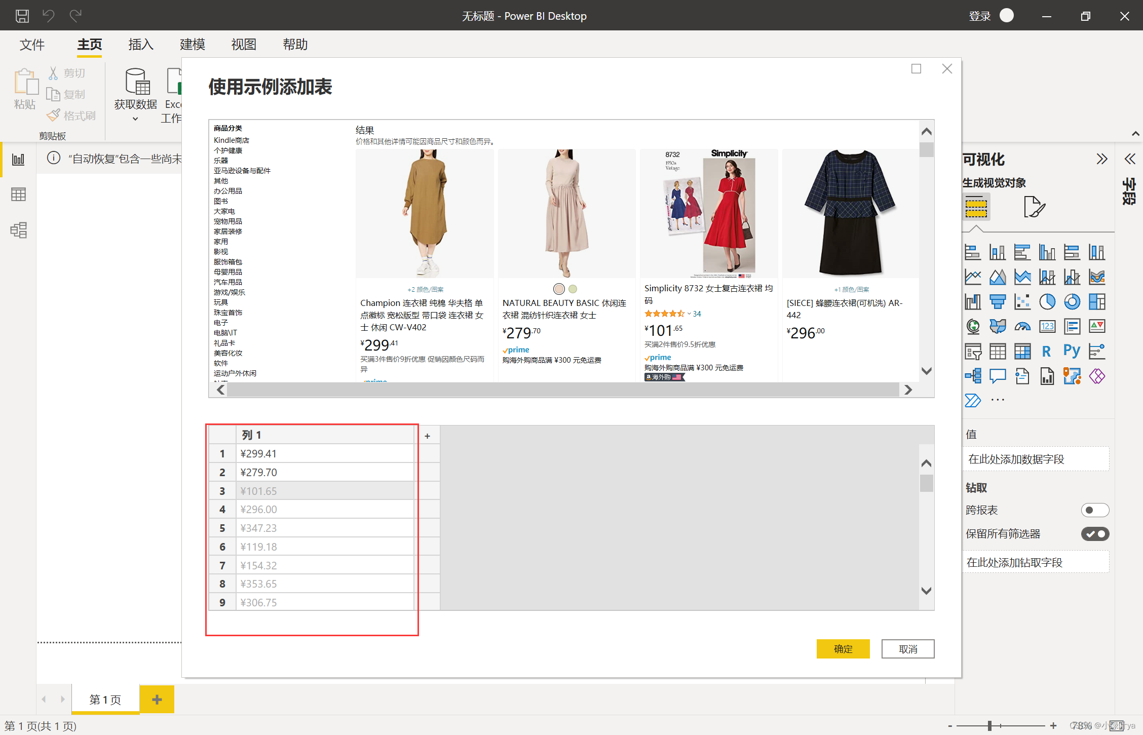Image resolution: width=1143 pixels, height=735 pixels.
Task: Open the Model view in left sidebar
Action: (18, 230)
